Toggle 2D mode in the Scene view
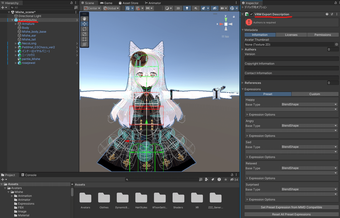The width and height of the screenshot is (340, 218). pyautogui.click(x=178, y=8)
